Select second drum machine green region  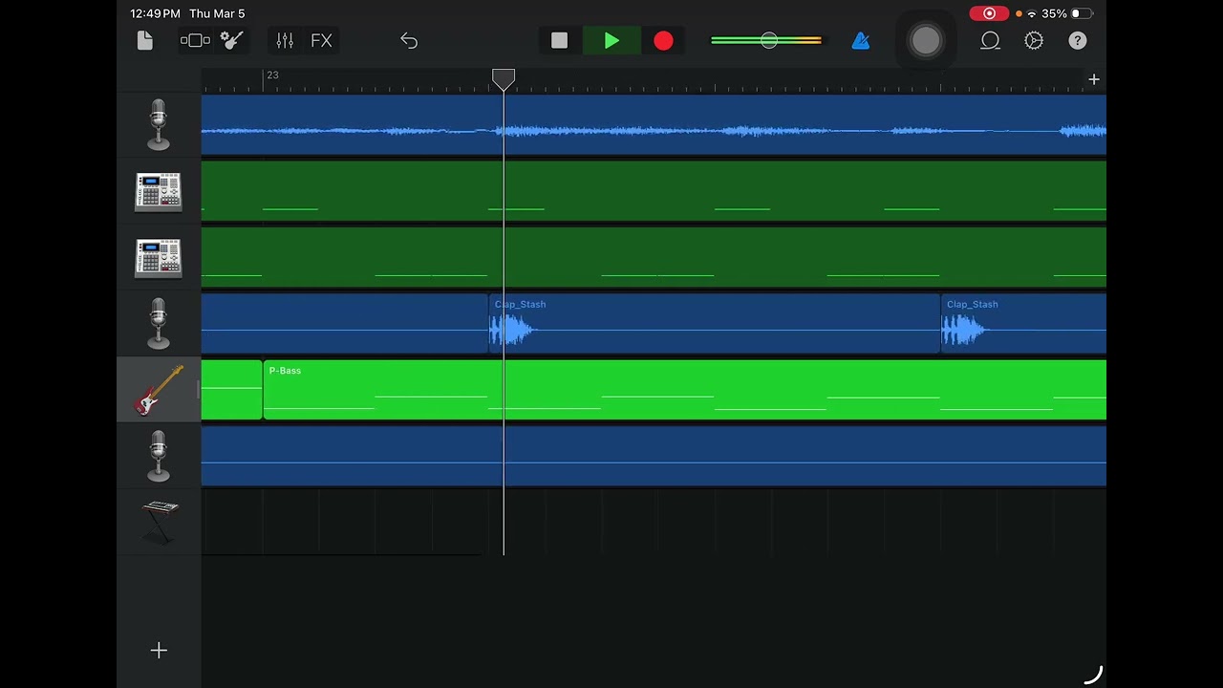(x=654, y=257)
